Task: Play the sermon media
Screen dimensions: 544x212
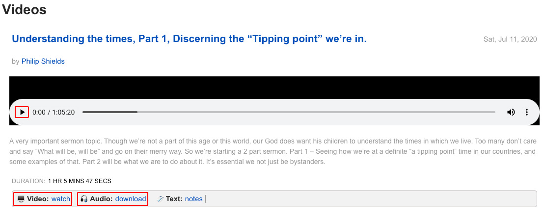Action: tap(22, 112)
